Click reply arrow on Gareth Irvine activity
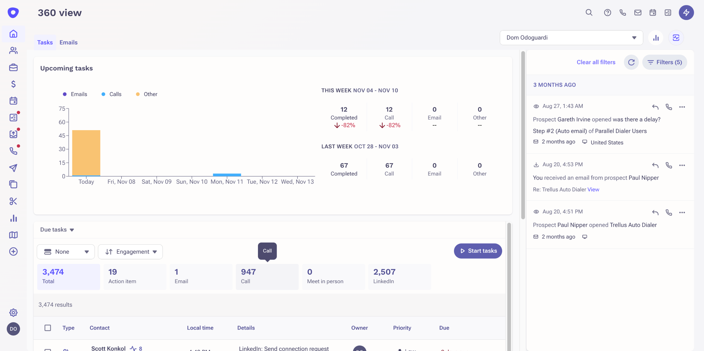 coord(655,107)
